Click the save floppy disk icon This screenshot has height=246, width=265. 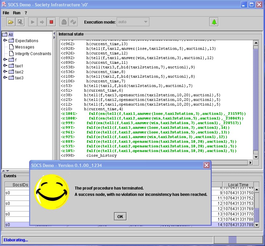pyautogui.click(x=20, y=22)
